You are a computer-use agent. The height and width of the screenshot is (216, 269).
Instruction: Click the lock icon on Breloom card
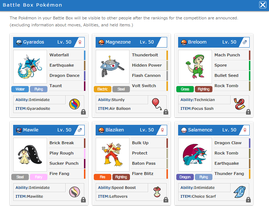coord(248,112)
